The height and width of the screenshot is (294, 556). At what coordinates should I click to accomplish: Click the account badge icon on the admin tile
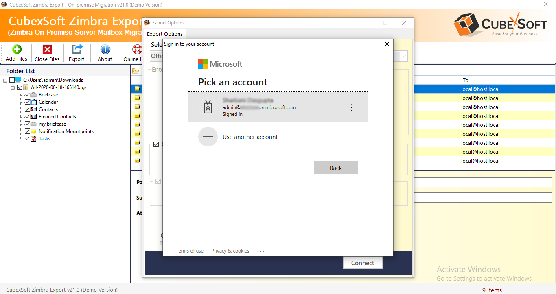coord(208,107)
